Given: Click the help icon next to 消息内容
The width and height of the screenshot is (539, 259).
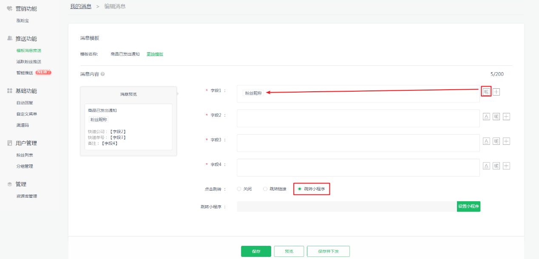Looking at the screenshot, I should pos(103,74).
